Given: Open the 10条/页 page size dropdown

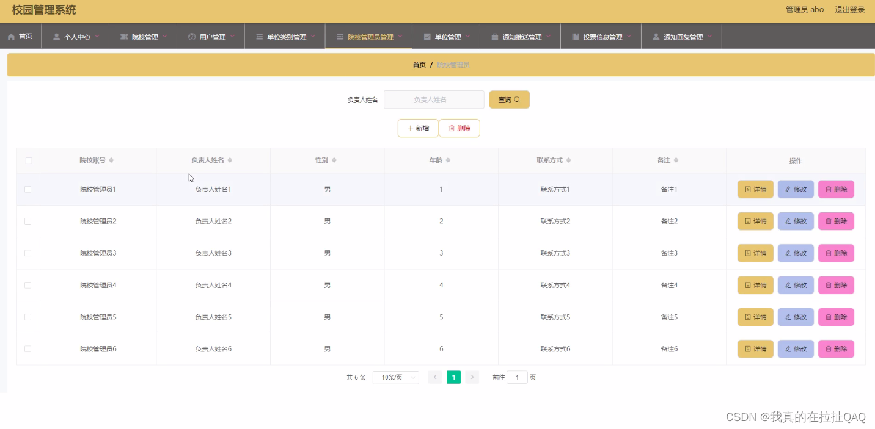Looking at the screenshot, I should (x=396, y=377).
